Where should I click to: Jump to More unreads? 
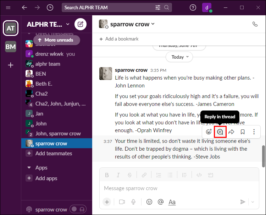pos(57,40)
